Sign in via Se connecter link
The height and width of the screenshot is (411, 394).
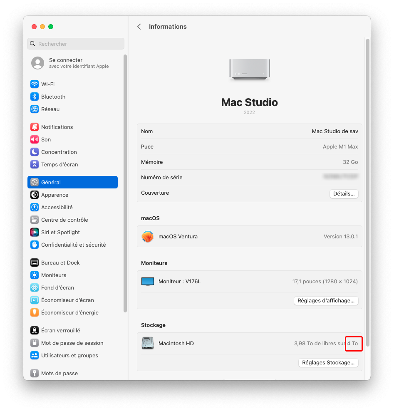tap(66, 60)
